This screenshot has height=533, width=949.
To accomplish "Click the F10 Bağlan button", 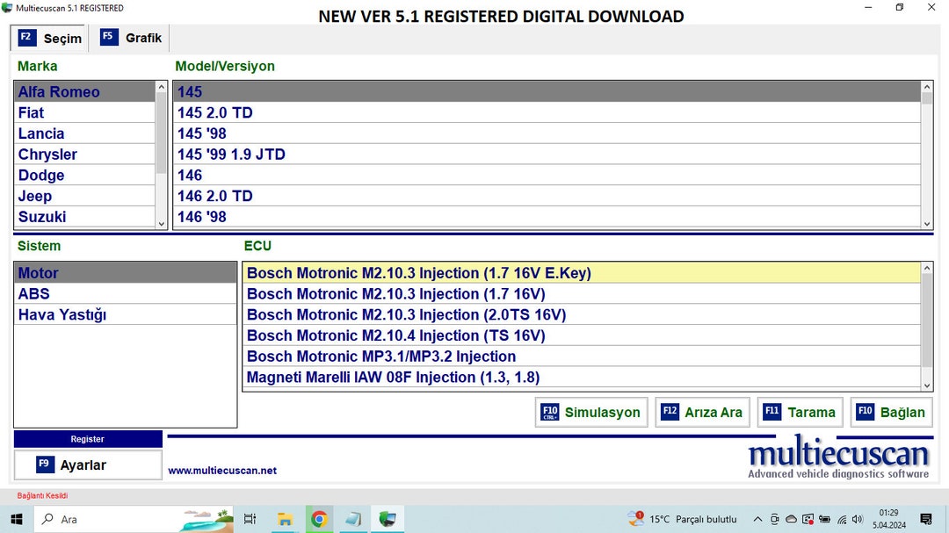I will (x=891, y=412).
